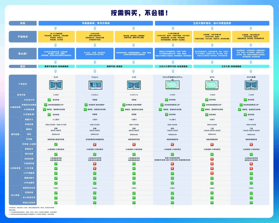The image size is (279, 223).
Task: Click the page title 按需购买，不会错！
Action: pyautogui.click(x=139, y=13)
